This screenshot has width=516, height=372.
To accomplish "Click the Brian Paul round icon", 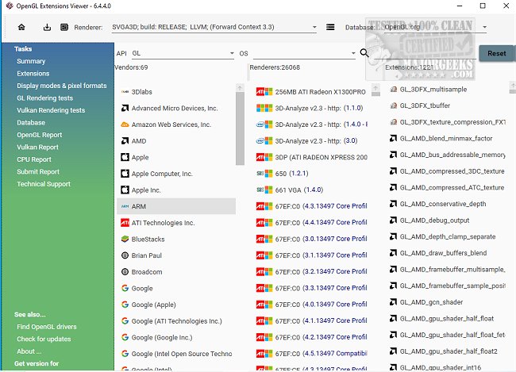I will (x=125, y=255).
